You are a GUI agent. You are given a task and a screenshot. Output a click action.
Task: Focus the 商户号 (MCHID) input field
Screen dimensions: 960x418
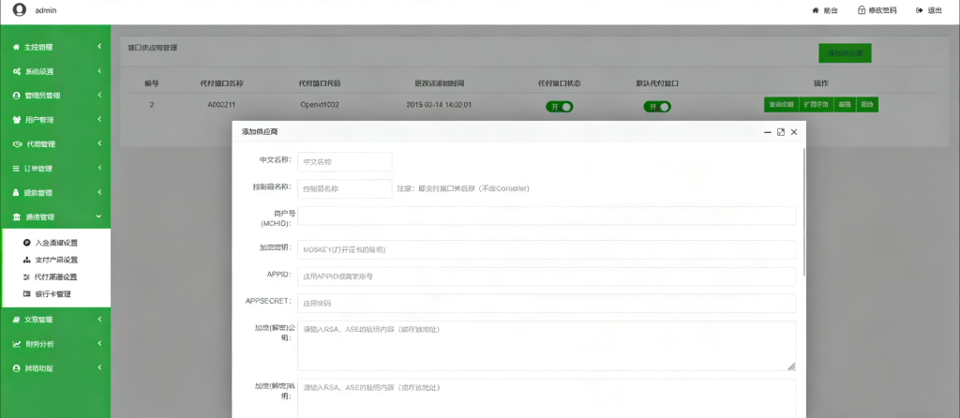(547, 216)
